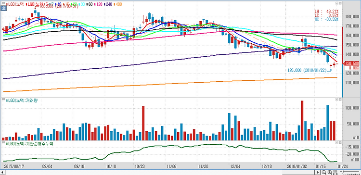Image resolution: width=361 pixels, height=175 pixels.
Task: Click the horizontal scrollbar left arrow
Action: click(2, 172)
